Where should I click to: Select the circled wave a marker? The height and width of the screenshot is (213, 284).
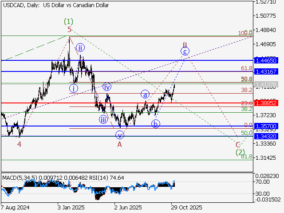[x=145, y=94]
